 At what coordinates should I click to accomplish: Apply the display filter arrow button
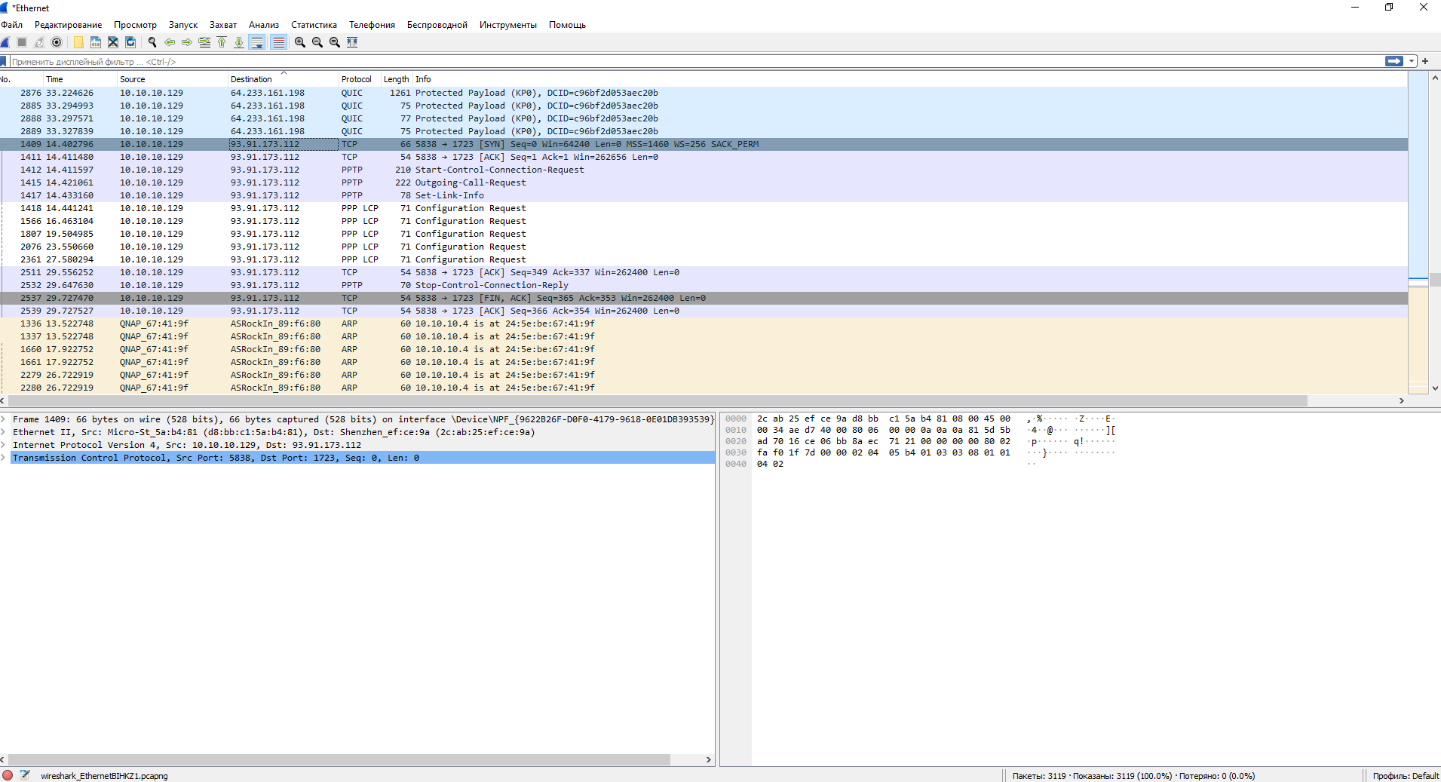tap(1394, 61)
